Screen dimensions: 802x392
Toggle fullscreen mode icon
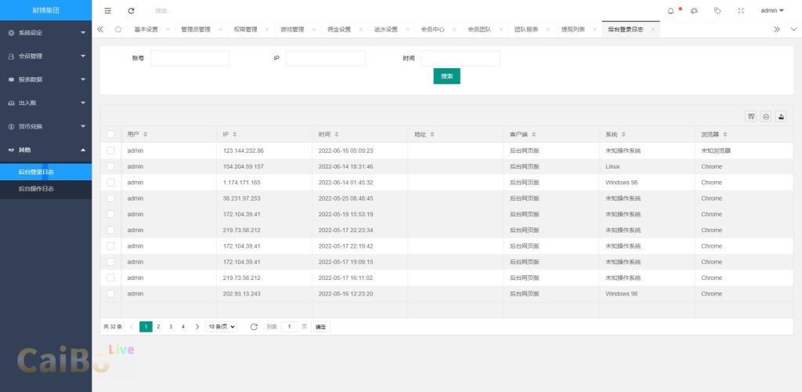point(741,10)
